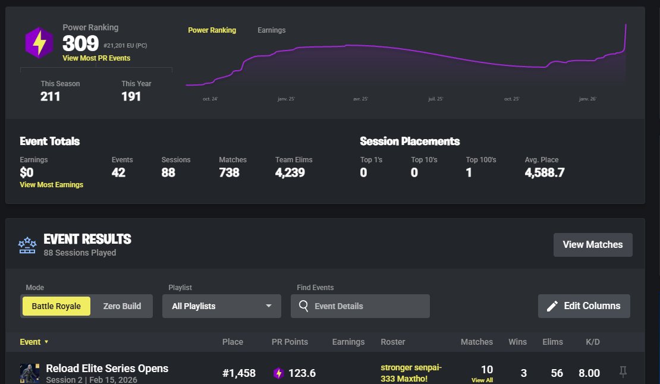Click the Avg. Place value 4,588.7
This screenshot has width=660, height=384.
pos(545,172)
